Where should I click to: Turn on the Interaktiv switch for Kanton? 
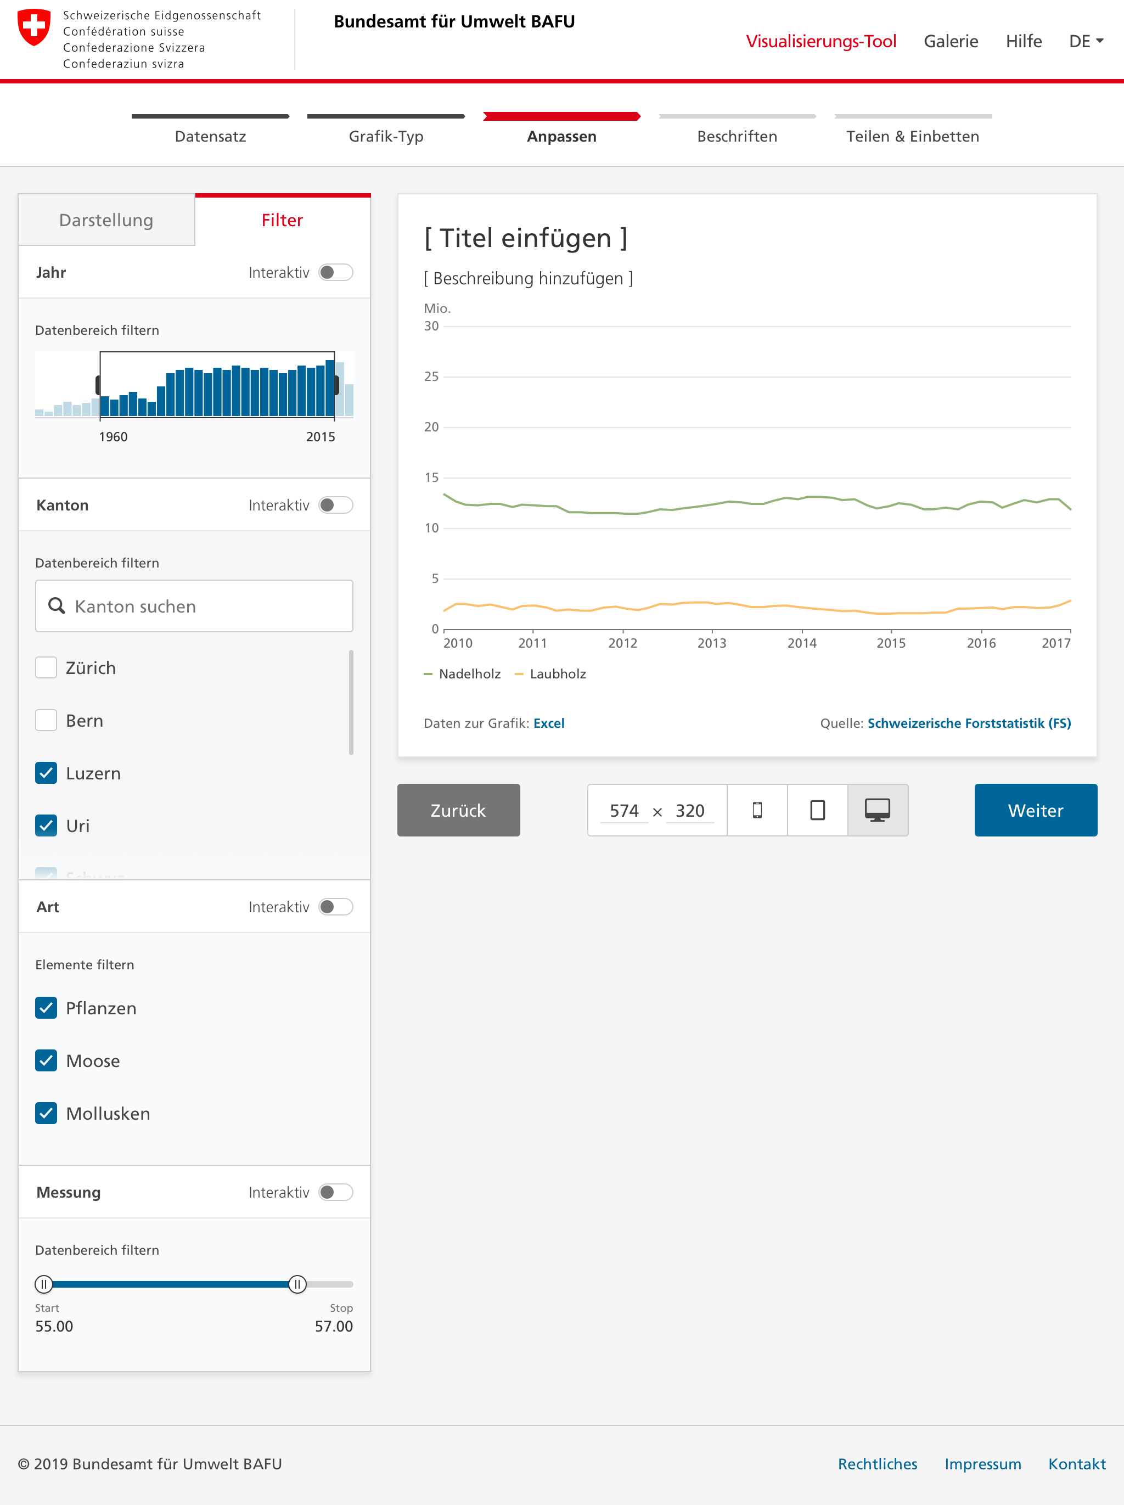(335, 505)
